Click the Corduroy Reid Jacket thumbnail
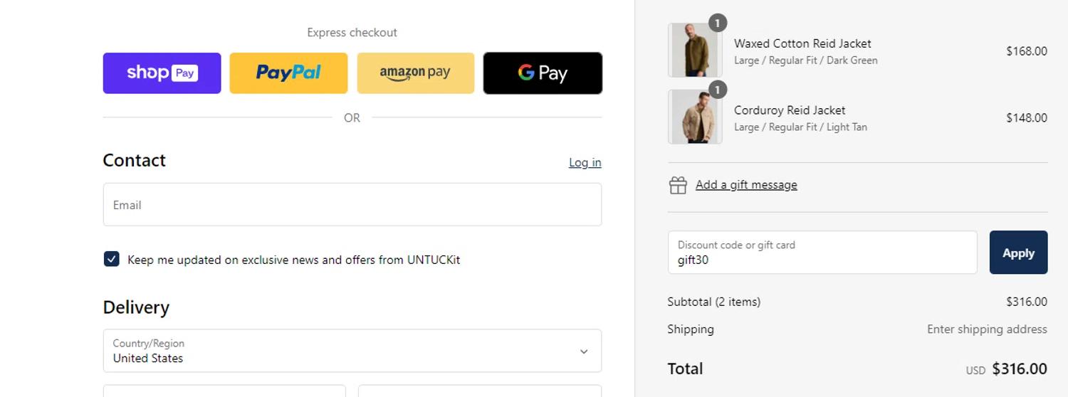This screenshot has width=1068, height=397. click(694, 117)
